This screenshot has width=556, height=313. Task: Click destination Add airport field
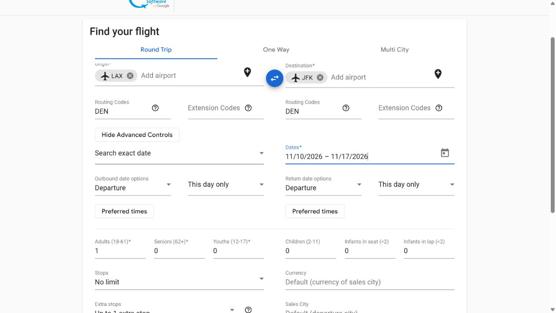pos(379,77)
